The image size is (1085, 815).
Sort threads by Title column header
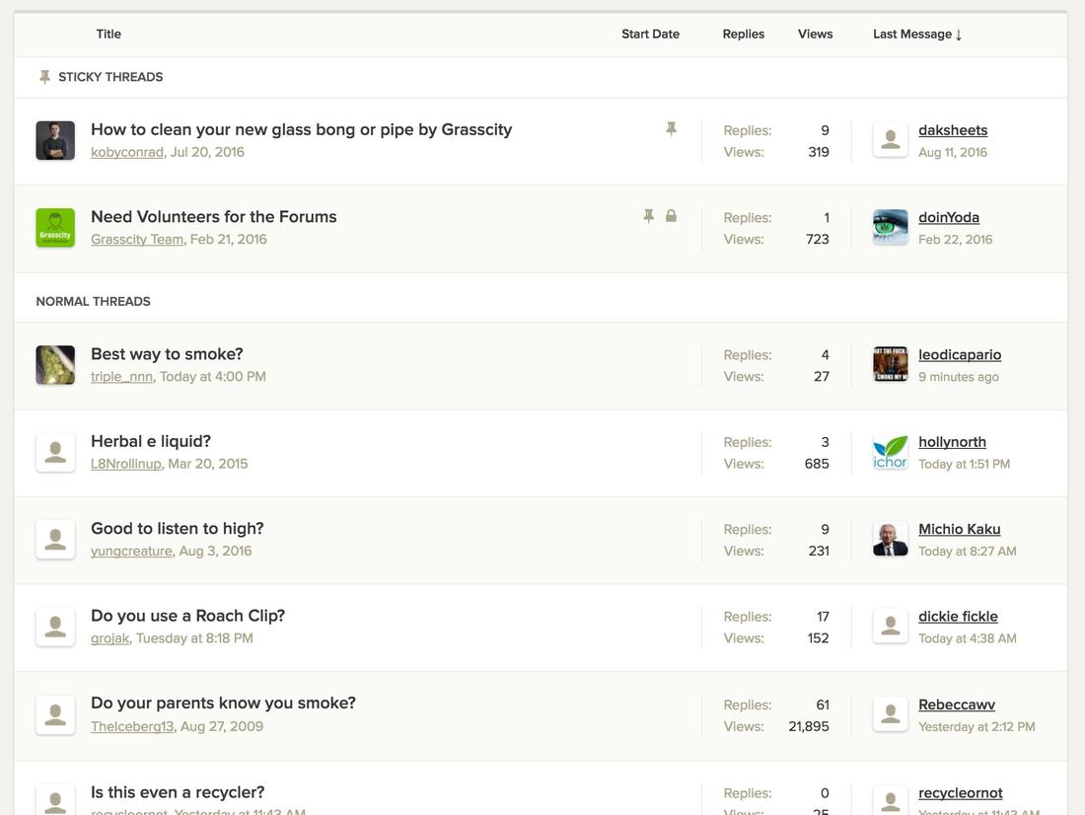(108, 35)
